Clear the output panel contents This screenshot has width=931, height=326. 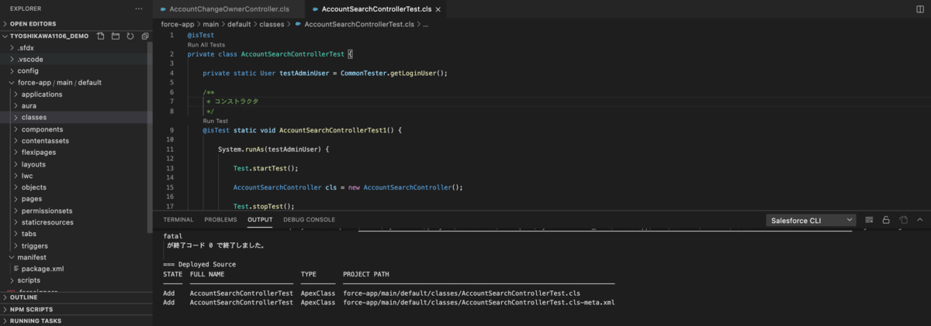869,220
